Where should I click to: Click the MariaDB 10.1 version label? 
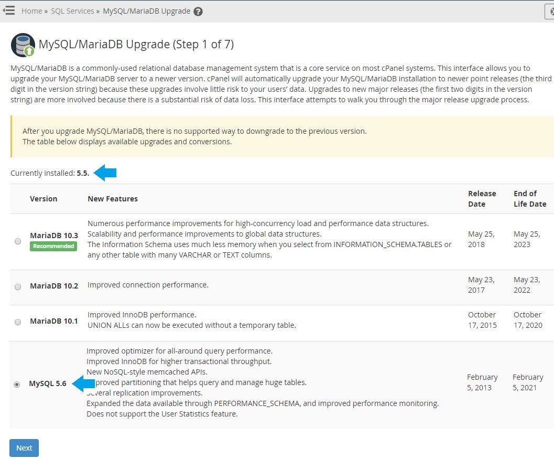tap(54, 321)
